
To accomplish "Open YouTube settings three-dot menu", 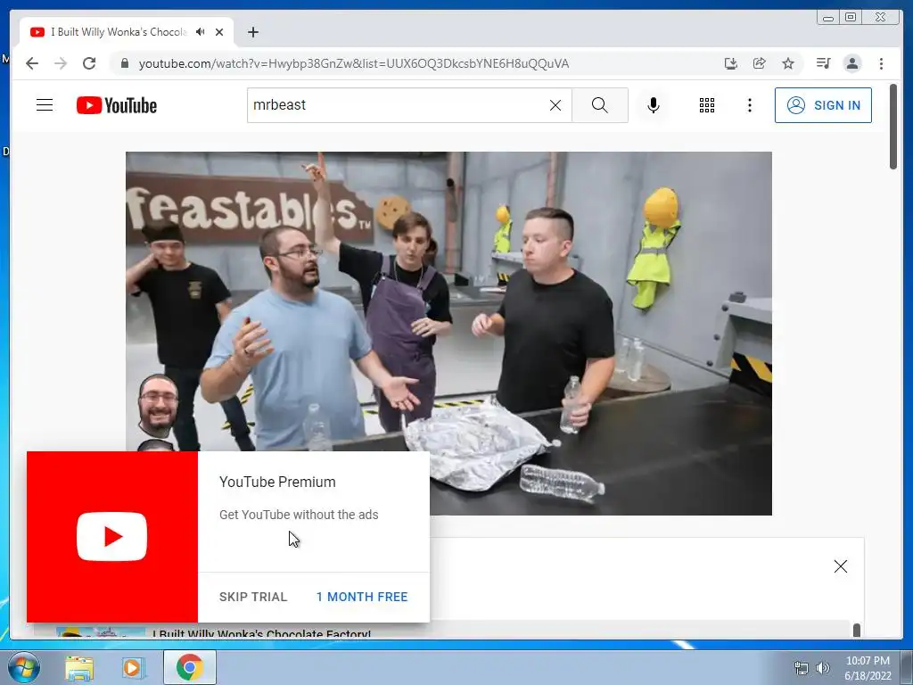I will (749, 105).
